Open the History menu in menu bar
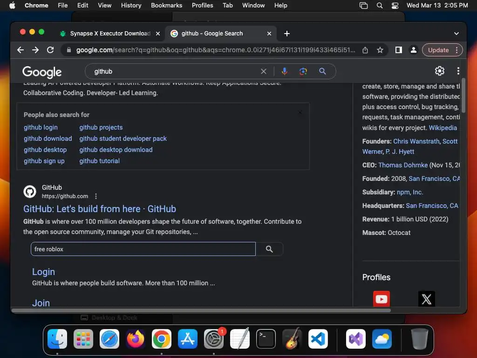This screenshot has width=477, height=358. click(131, 5)
